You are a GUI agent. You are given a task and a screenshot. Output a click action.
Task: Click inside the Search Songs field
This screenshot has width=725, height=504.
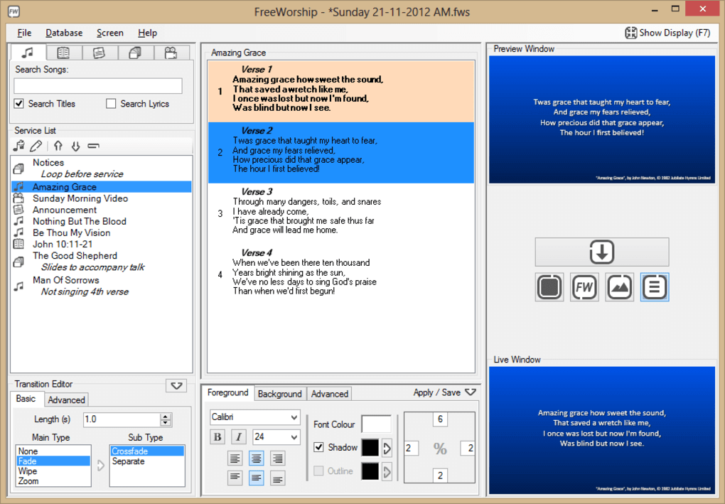pos(97,85)
